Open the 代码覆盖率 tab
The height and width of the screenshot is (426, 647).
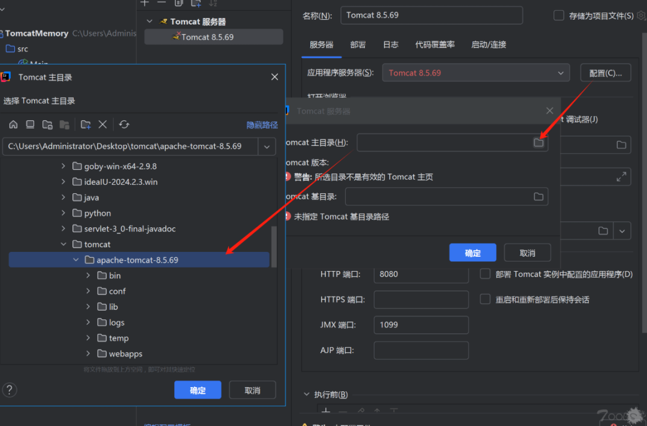point(435,44)
